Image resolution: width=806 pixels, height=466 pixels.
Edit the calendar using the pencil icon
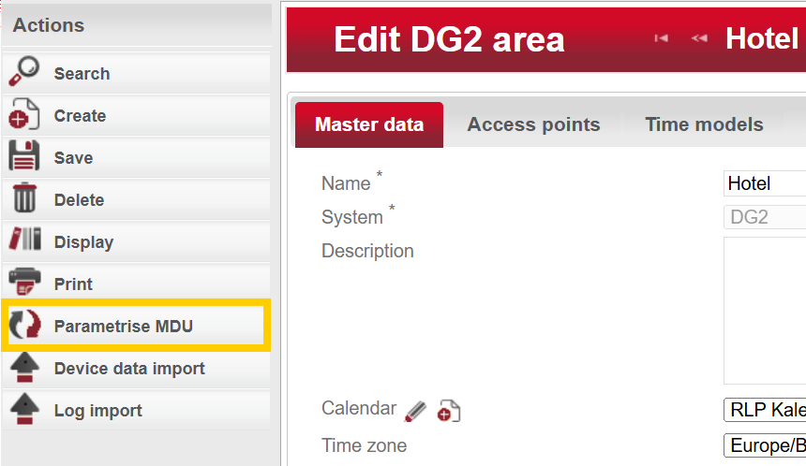[x=416, y=410]
